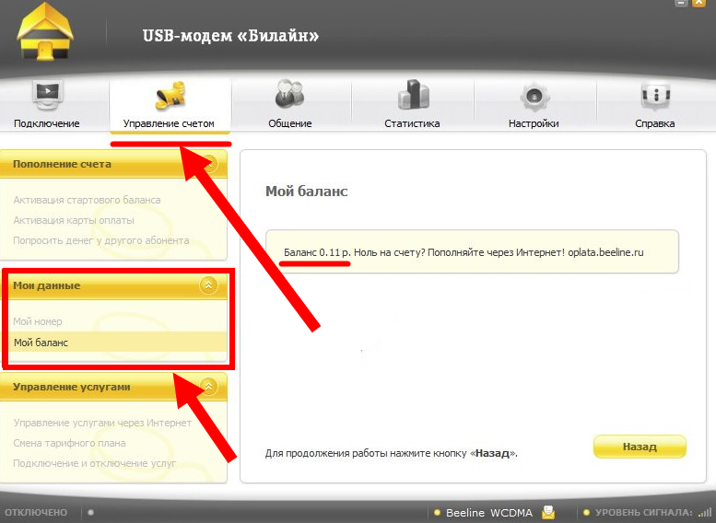This screenshot has width=716, height=523.
Task: Click the Мои данные header title
Action: (x=46, y=285)
